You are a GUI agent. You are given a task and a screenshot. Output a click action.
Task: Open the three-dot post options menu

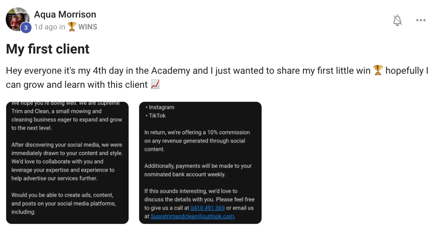pyautogui.click(x=421, y=20)
